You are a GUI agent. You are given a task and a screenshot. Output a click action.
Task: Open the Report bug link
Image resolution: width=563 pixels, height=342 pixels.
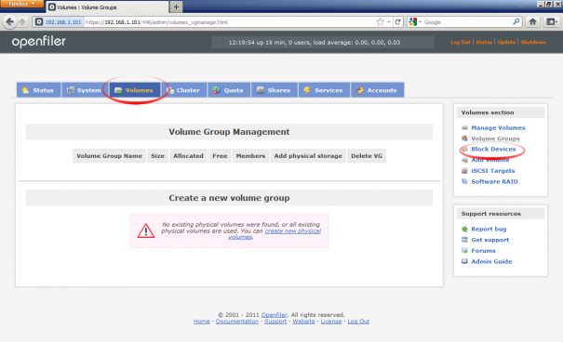click(489, 229)
